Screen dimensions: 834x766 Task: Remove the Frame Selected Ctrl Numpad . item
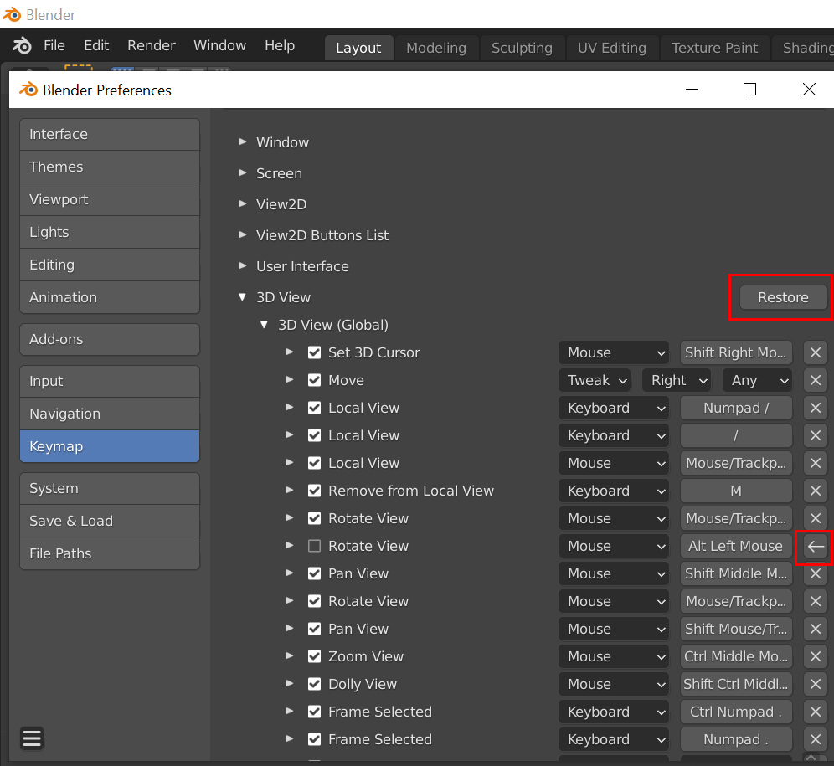815,712
